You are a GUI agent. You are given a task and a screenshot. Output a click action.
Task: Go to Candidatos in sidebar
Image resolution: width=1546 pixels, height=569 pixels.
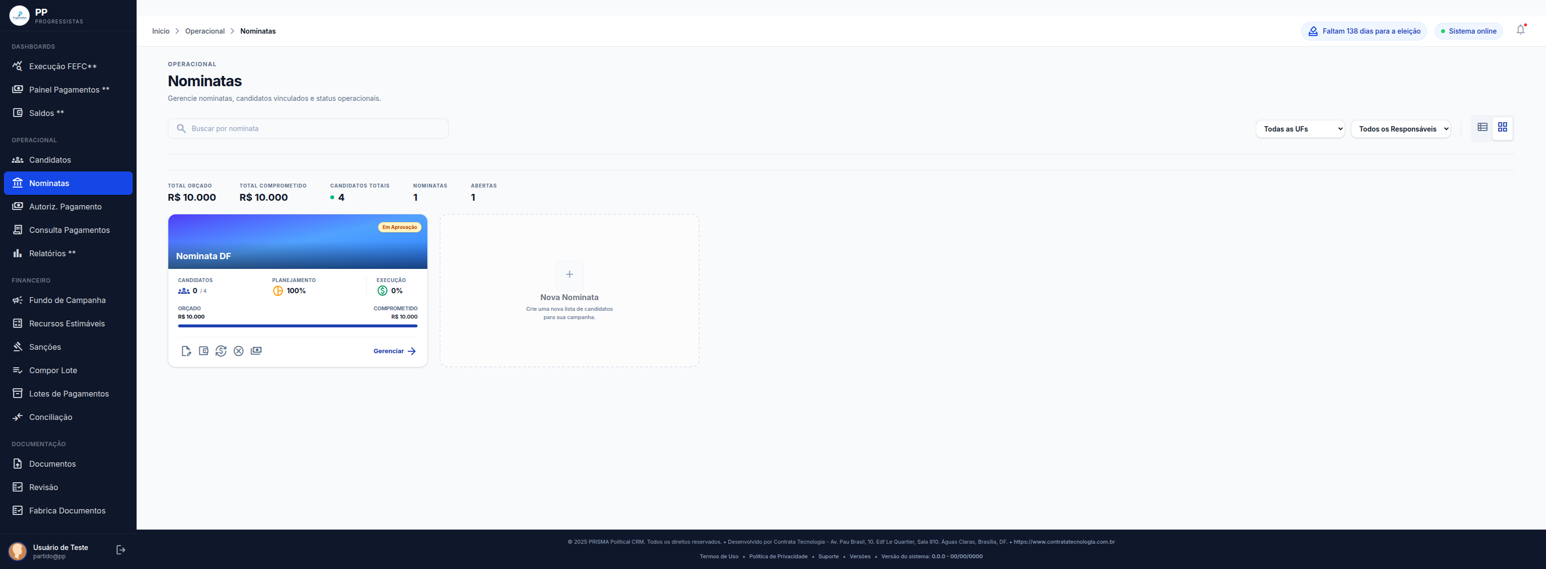[68, 160]
